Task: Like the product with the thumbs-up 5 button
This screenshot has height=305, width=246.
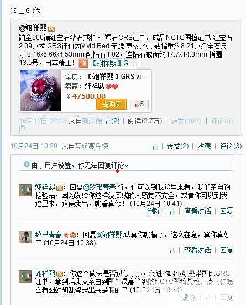Action: tap(139, 104)
